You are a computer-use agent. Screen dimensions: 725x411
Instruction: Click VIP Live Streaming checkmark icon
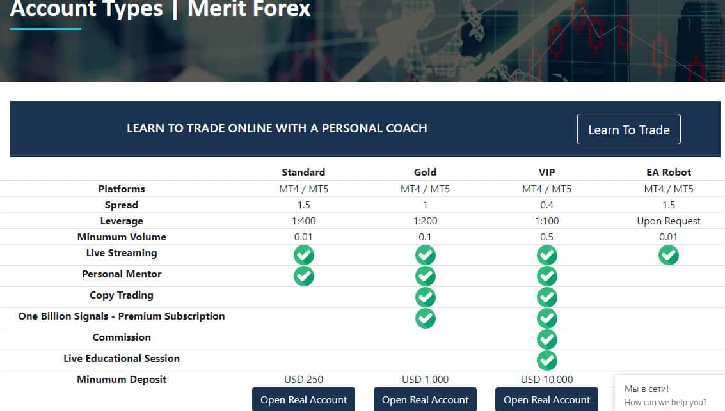tap(547, 255)
